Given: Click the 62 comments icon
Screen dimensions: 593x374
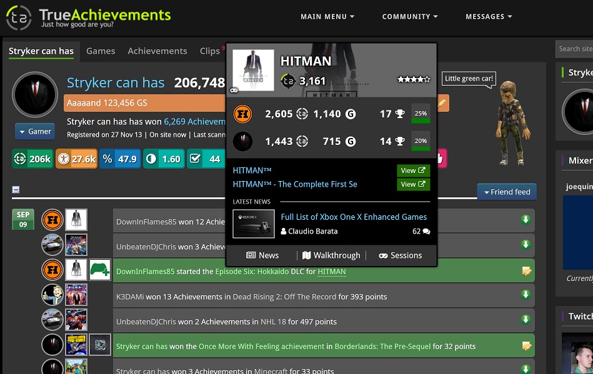Looking at the screenshot, I should click(x=426, y=231).
